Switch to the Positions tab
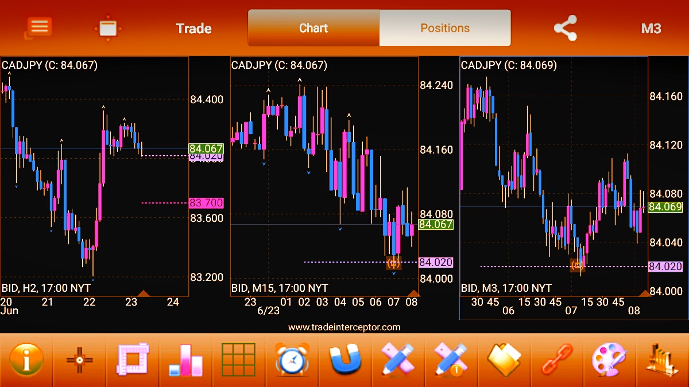The width and height of the screenshot is (689, 387). [x=445, y=28]
